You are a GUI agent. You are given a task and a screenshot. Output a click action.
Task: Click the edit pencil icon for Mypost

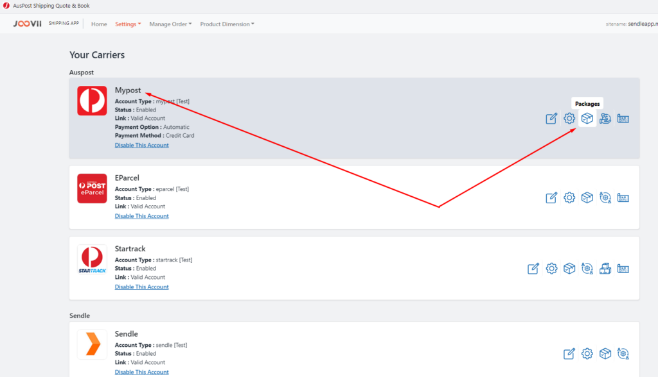click(x=551, y=119)
